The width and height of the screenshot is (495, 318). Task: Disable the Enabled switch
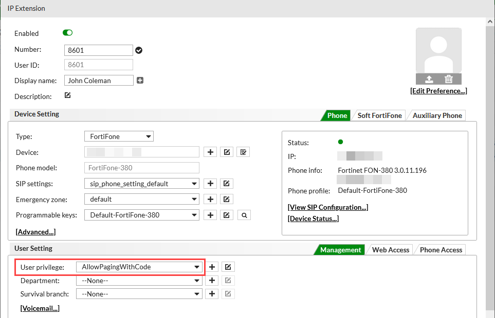click(67, 32)
